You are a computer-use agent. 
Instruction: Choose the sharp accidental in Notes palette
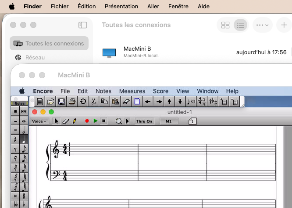[x=23, y=196]
